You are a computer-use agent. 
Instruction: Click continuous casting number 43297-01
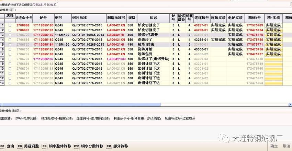(201, 25)
